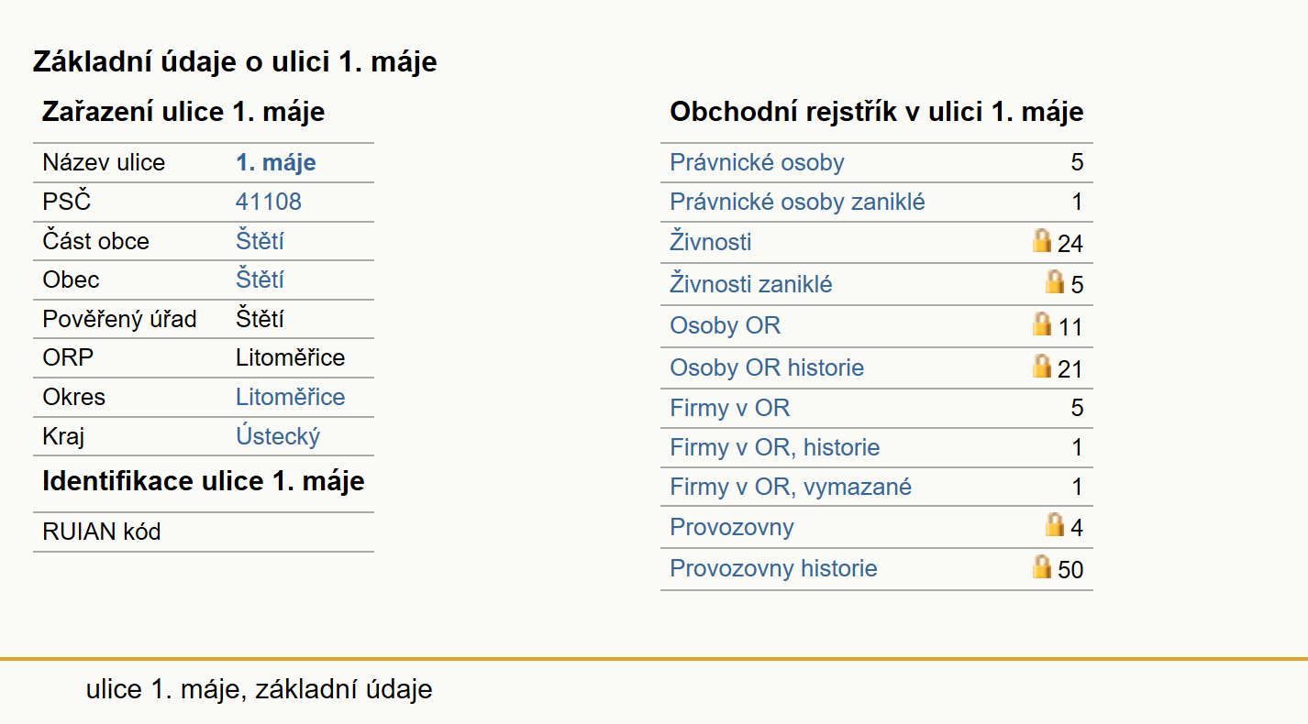1308x724 pixels.
Task: Follow the Ústecký region link
Action: (x=278, y=436)
